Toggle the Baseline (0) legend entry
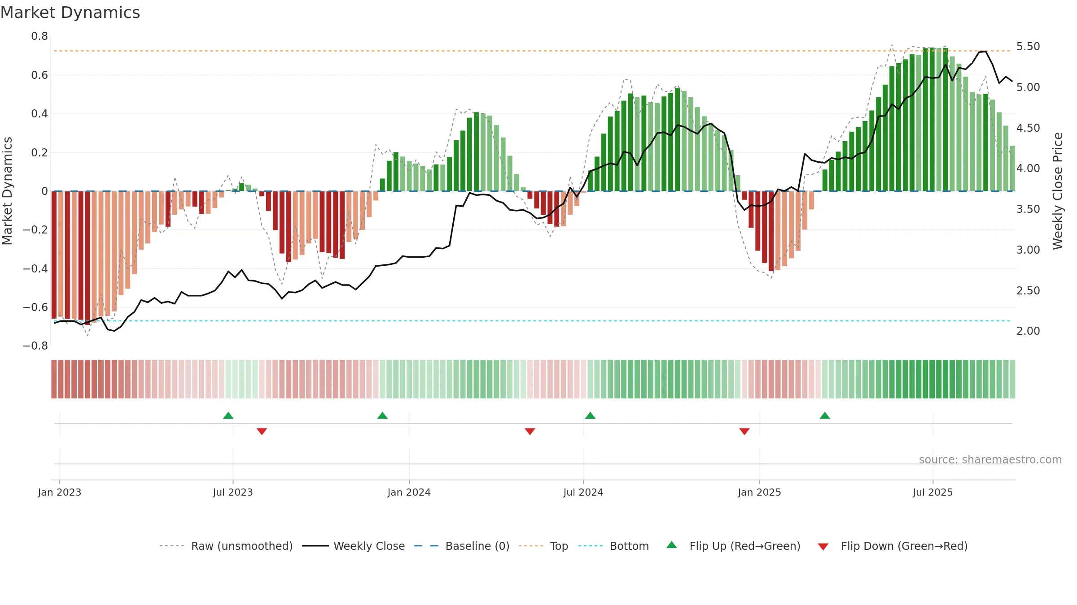Image resolution: width=1077 pixels, height=605 pixels. [x=461, y=546]
